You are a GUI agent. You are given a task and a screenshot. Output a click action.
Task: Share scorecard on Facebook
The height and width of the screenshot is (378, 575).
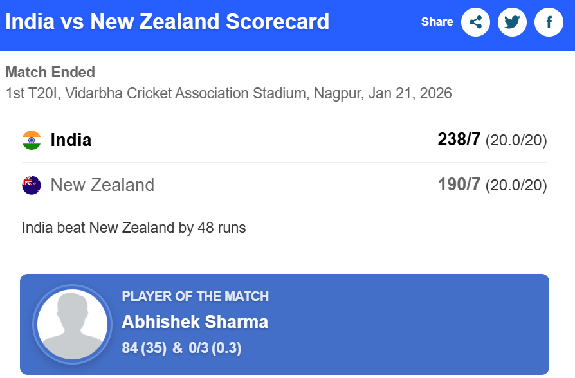[x=549, y=22]
